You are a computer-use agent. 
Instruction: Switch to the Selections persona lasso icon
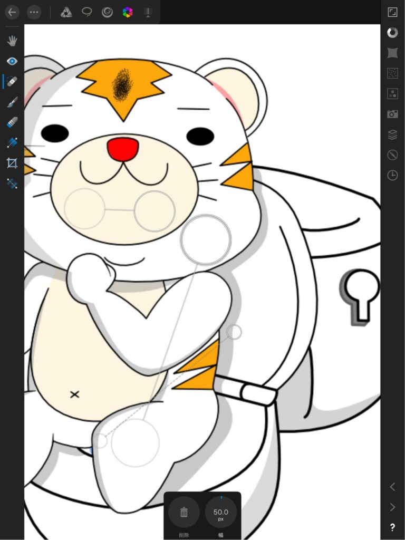[87, 12]
